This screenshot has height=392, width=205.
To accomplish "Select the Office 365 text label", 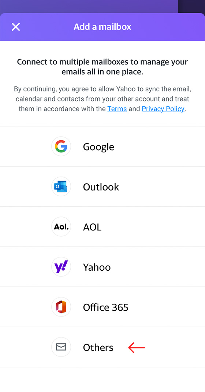I will 106,307.
